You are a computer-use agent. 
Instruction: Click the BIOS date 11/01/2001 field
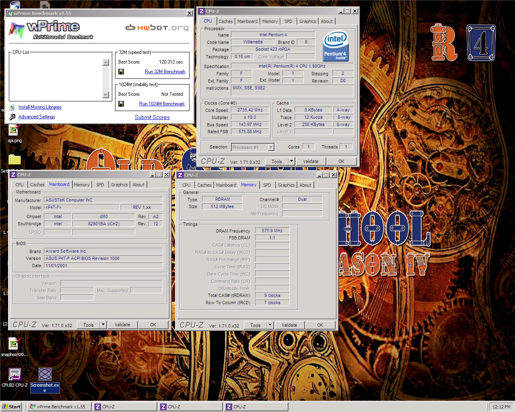[103, 266]
